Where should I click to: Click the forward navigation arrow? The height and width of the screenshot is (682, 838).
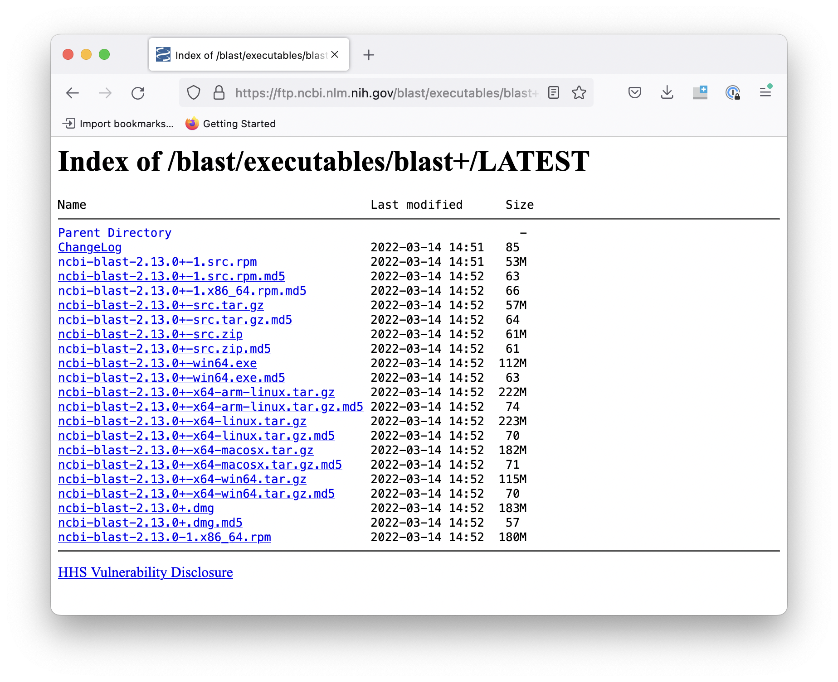click(105, 93)
